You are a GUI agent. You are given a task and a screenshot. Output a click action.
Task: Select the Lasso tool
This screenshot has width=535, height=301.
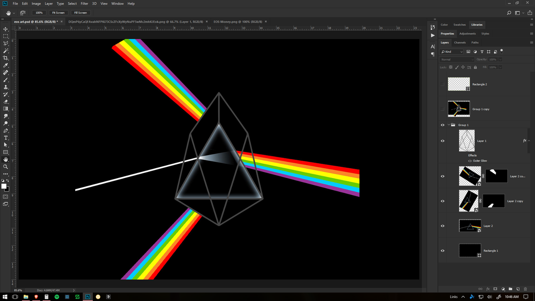tap(5, 44)
